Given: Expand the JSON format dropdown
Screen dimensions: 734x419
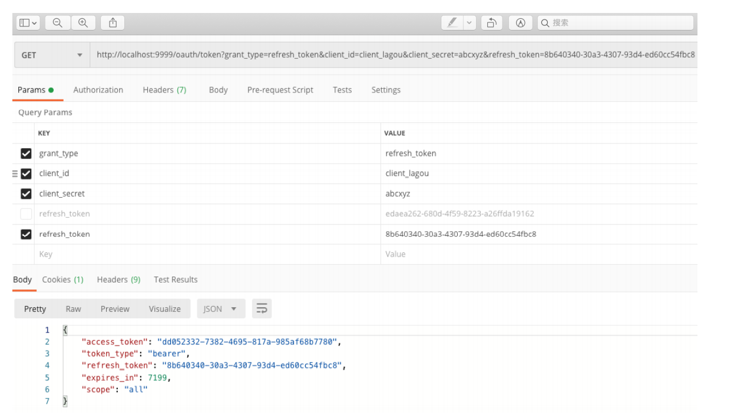Looking at the screenshot, I should [x=220, y=308].
